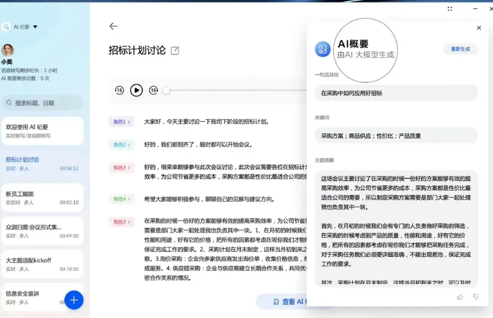This screenshot has width=493, height=318.
Task: Rewind playback 15 seconds
Action: [x=120, y=90]
